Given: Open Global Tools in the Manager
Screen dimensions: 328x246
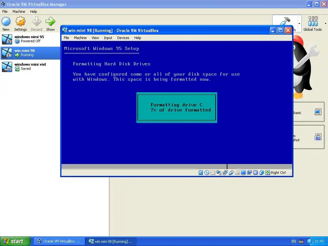Looking at the screenshot, I should (x=313, y=24).
